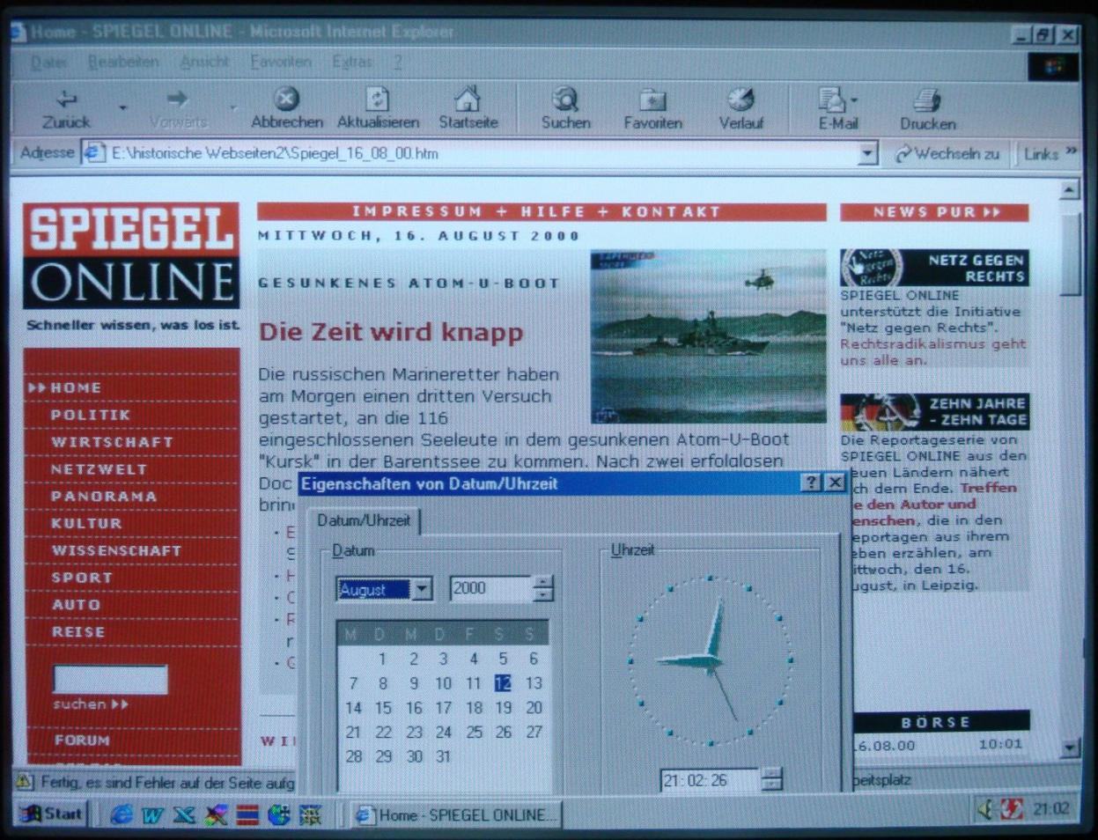This screenshot has height=840, width=1098.
Task: Select the Datum/Uhrzeit tab
Action: [x=364, y=520]
